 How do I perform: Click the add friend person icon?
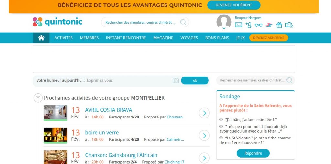[x=249, y=25]
